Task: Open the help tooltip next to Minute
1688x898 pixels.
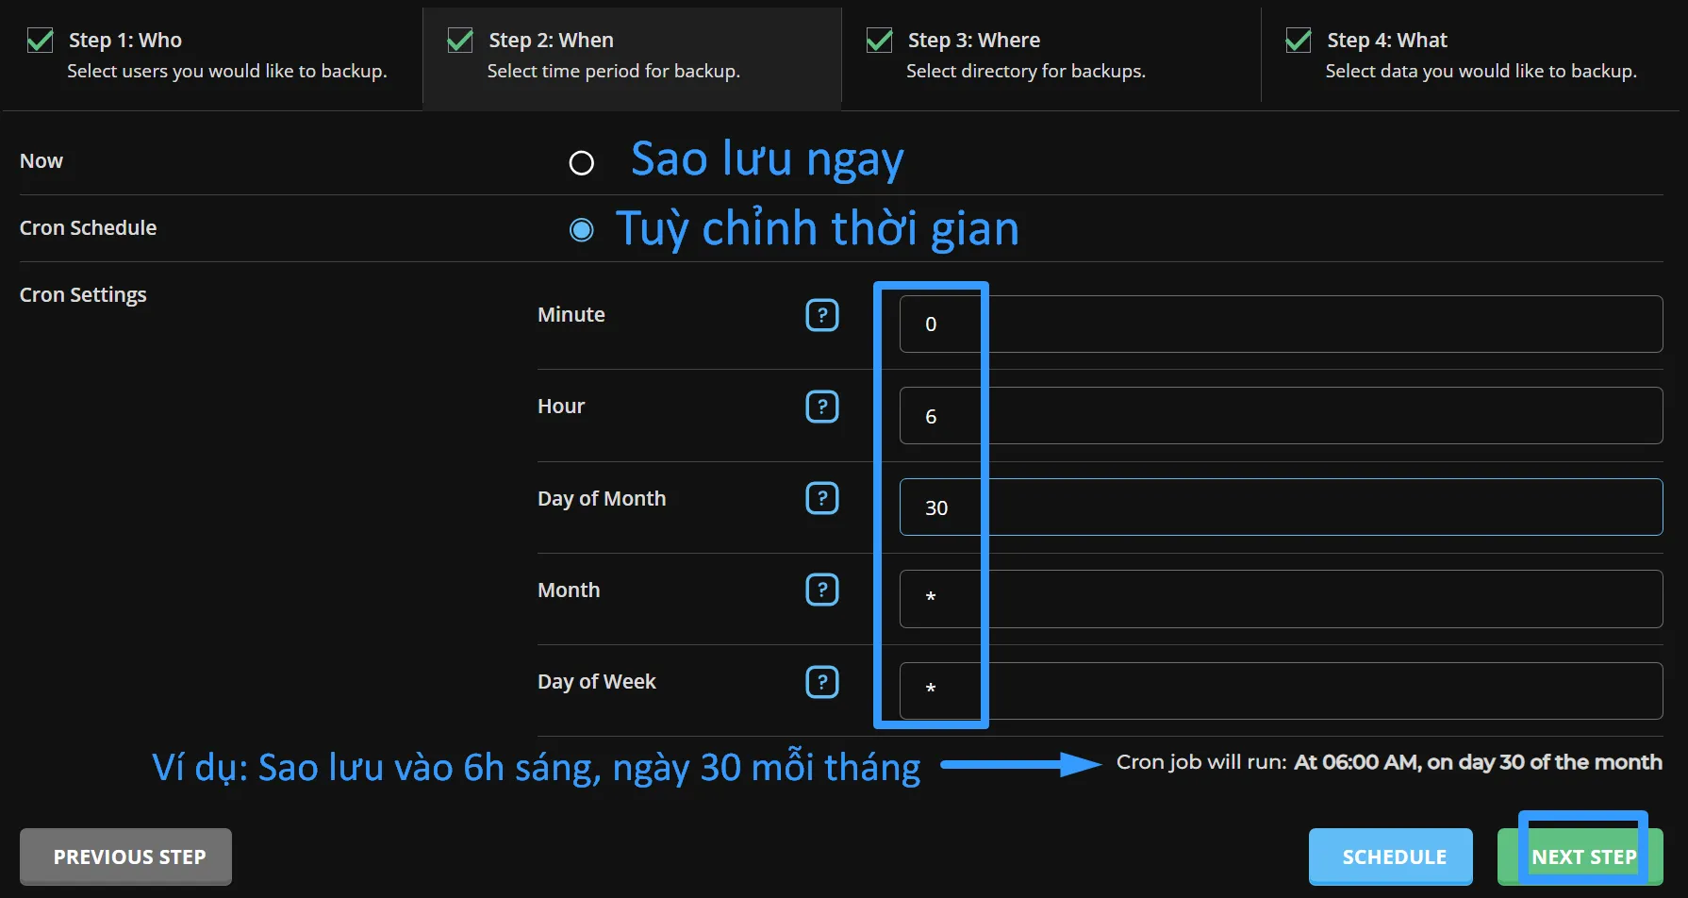Action: click(x=821, y=315)
